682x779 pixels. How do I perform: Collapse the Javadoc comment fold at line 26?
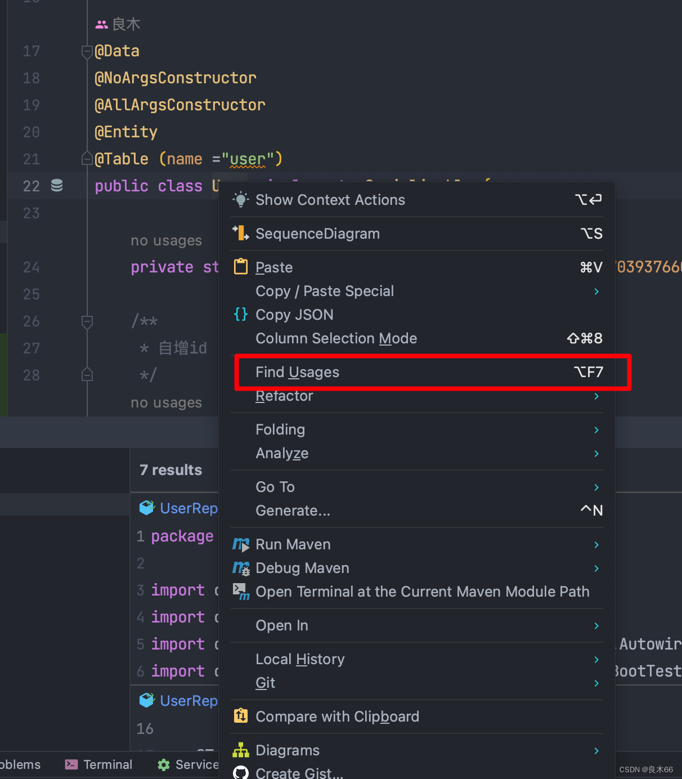pyautogui.click(x=87, y=321)
